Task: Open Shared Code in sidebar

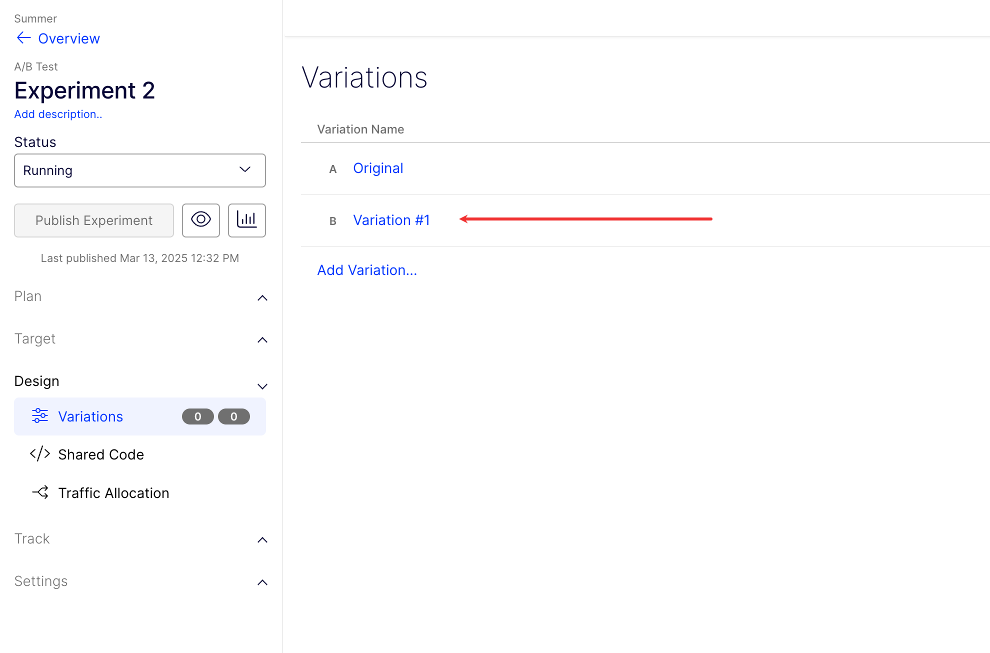Action: pos(101,454)
